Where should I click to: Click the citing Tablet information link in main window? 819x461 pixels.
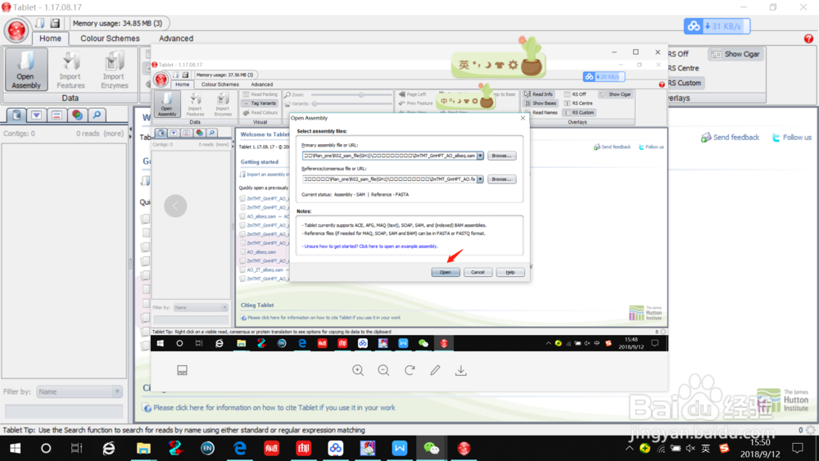(x=274, y=408)
